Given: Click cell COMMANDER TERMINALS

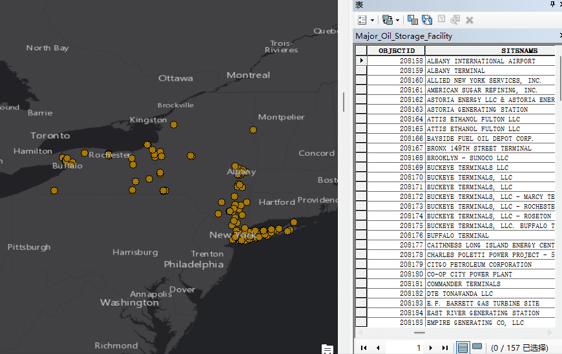Looking at the screenshot, I should click(x=490, y=284).
